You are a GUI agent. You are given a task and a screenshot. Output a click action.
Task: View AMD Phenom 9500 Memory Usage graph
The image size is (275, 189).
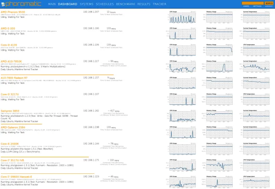[x=219, y=17]
